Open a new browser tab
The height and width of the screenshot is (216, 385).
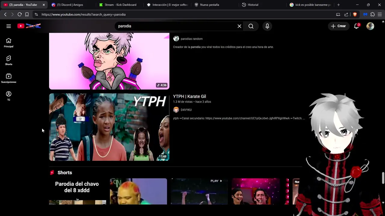click(338, 5)
